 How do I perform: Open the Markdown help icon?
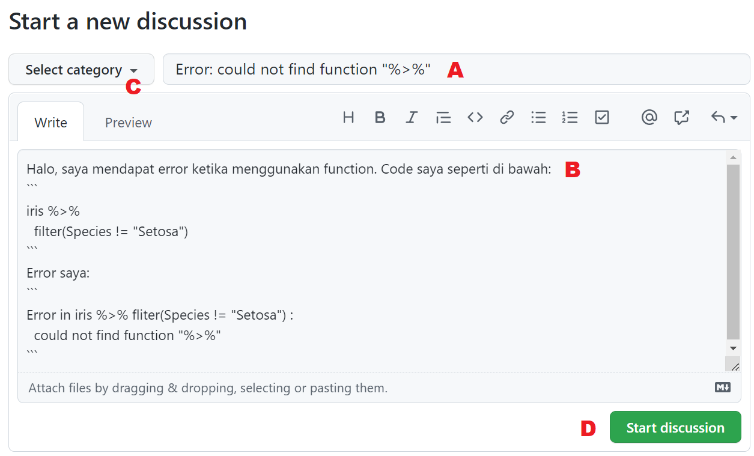click(723, 388)
